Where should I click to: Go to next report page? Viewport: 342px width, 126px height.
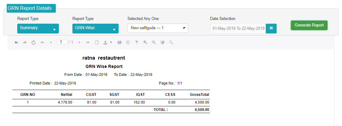79,42
